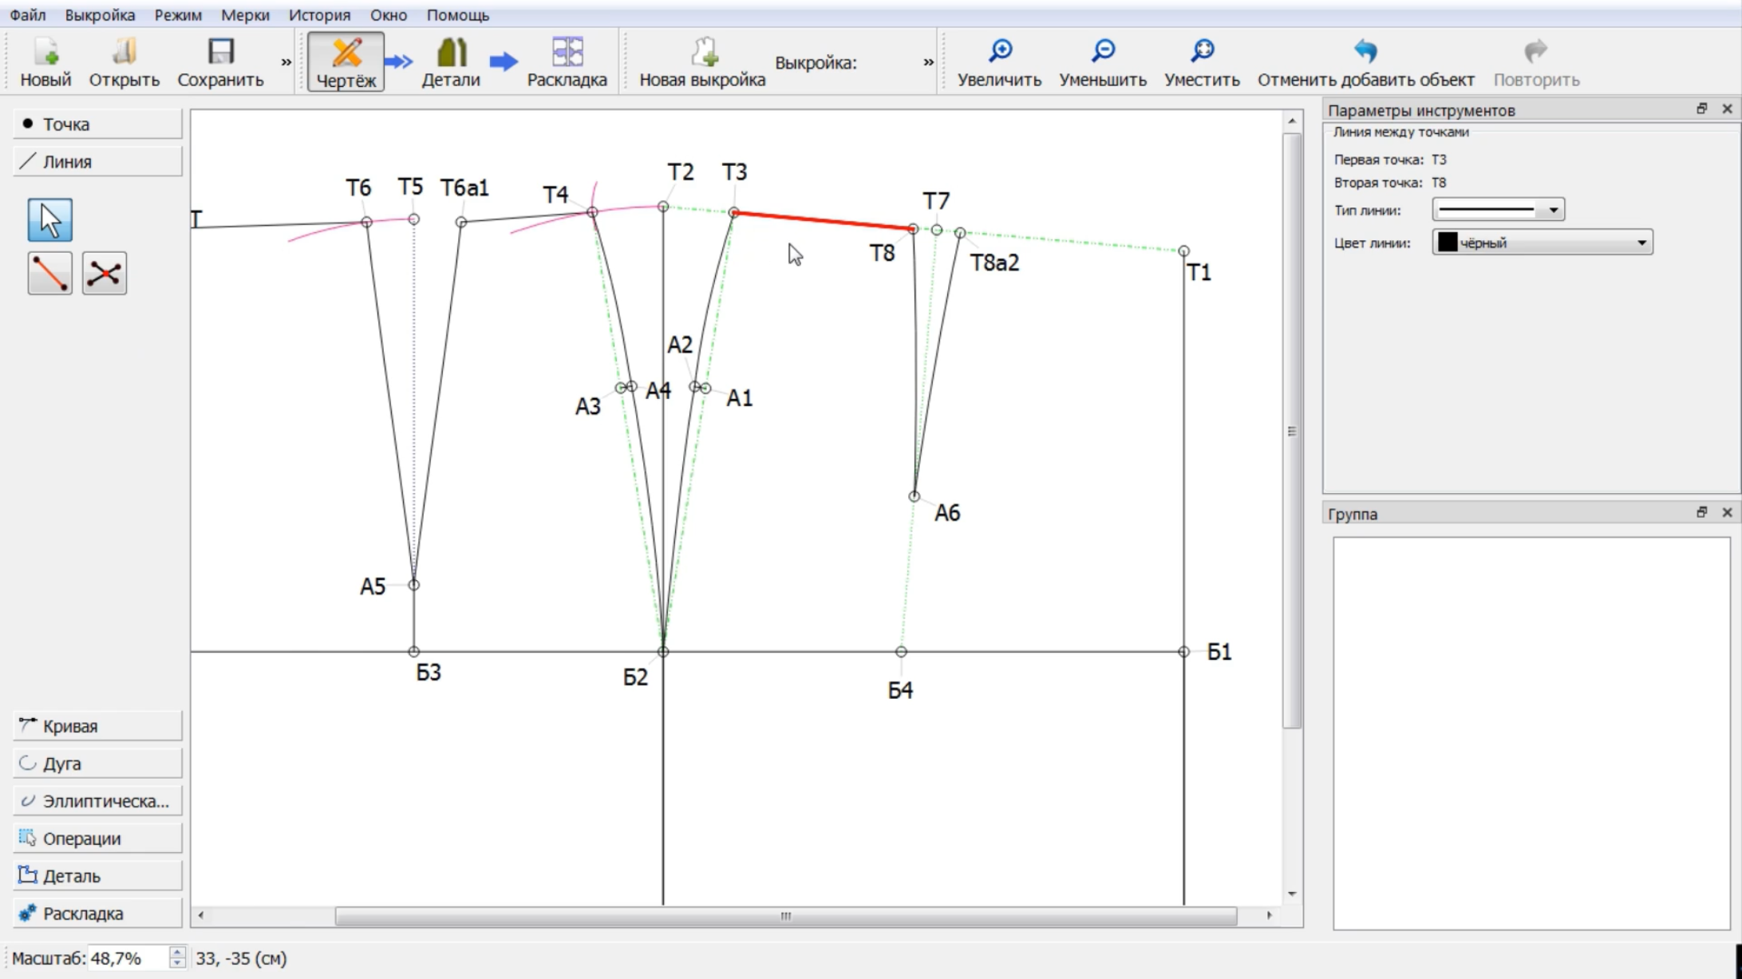The image size is (1742, 979).
Task: Save pattern with Сохранить icon
Action: coord(220,62)
